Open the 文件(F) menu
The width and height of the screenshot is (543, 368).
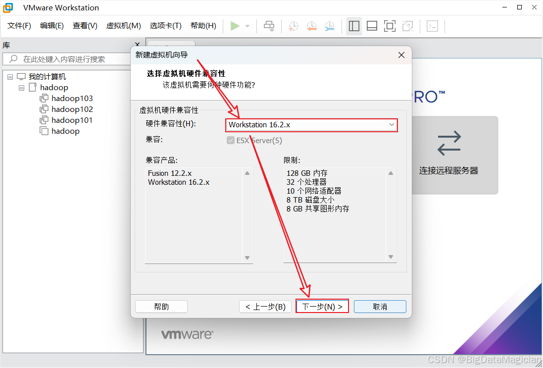click(19, 26)
